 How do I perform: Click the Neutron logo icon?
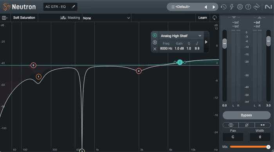[x=7, y=7]
